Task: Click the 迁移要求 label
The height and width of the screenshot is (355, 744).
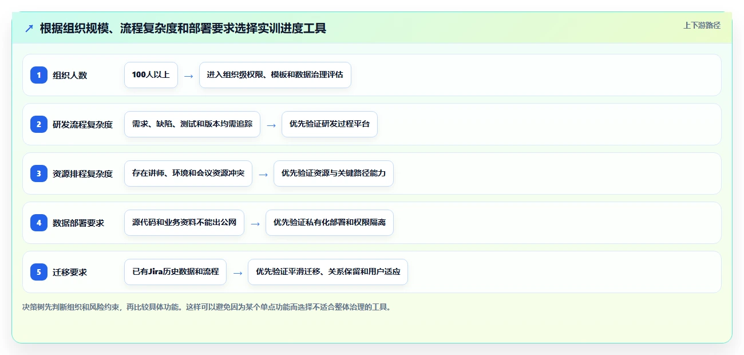Action: [70, 272]
